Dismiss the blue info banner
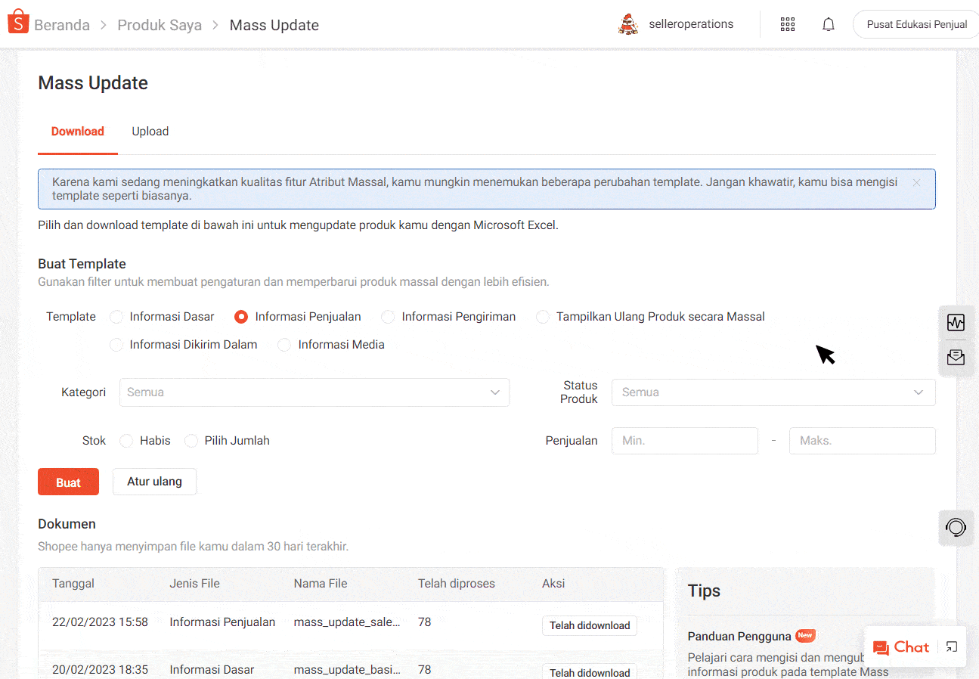Screen dimensions: 979x679 pyautogui.click(x=916, y=182)
